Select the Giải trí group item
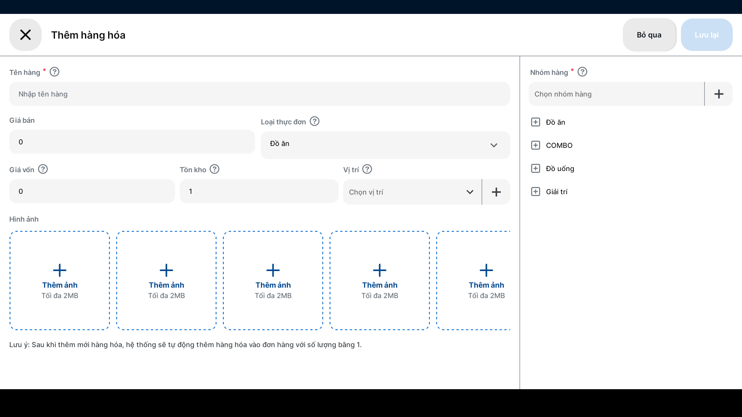Screen dimensions: 742x417 pyautogui.click(x=556, y=192)
